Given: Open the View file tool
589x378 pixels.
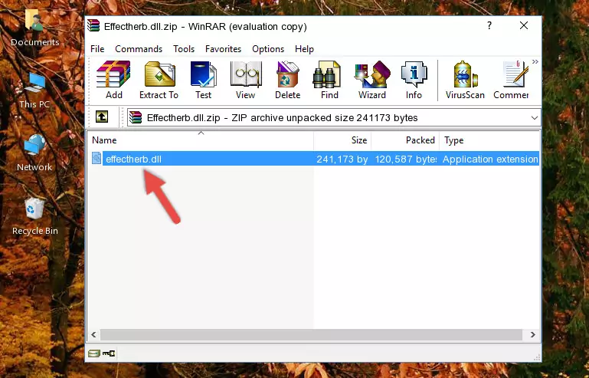Looking at the screenshot, I should pos(246,80).
